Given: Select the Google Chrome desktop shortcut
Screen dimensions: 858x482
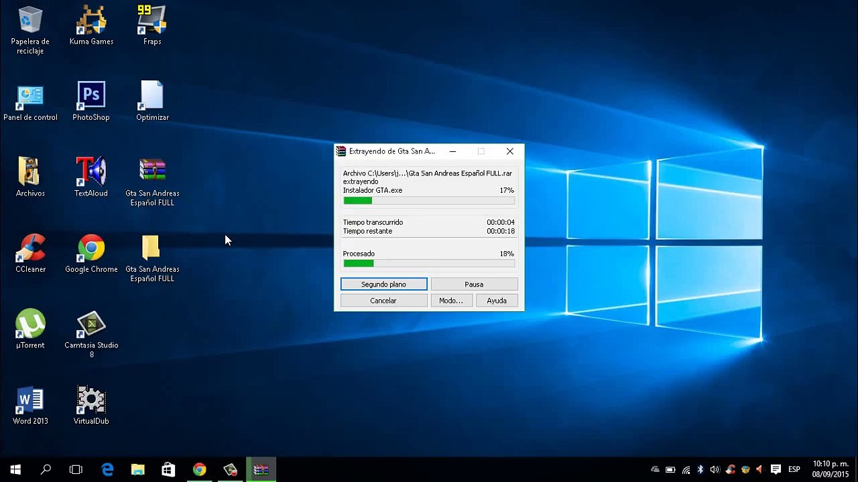Looking at the screenshot, I should point(91,254).
